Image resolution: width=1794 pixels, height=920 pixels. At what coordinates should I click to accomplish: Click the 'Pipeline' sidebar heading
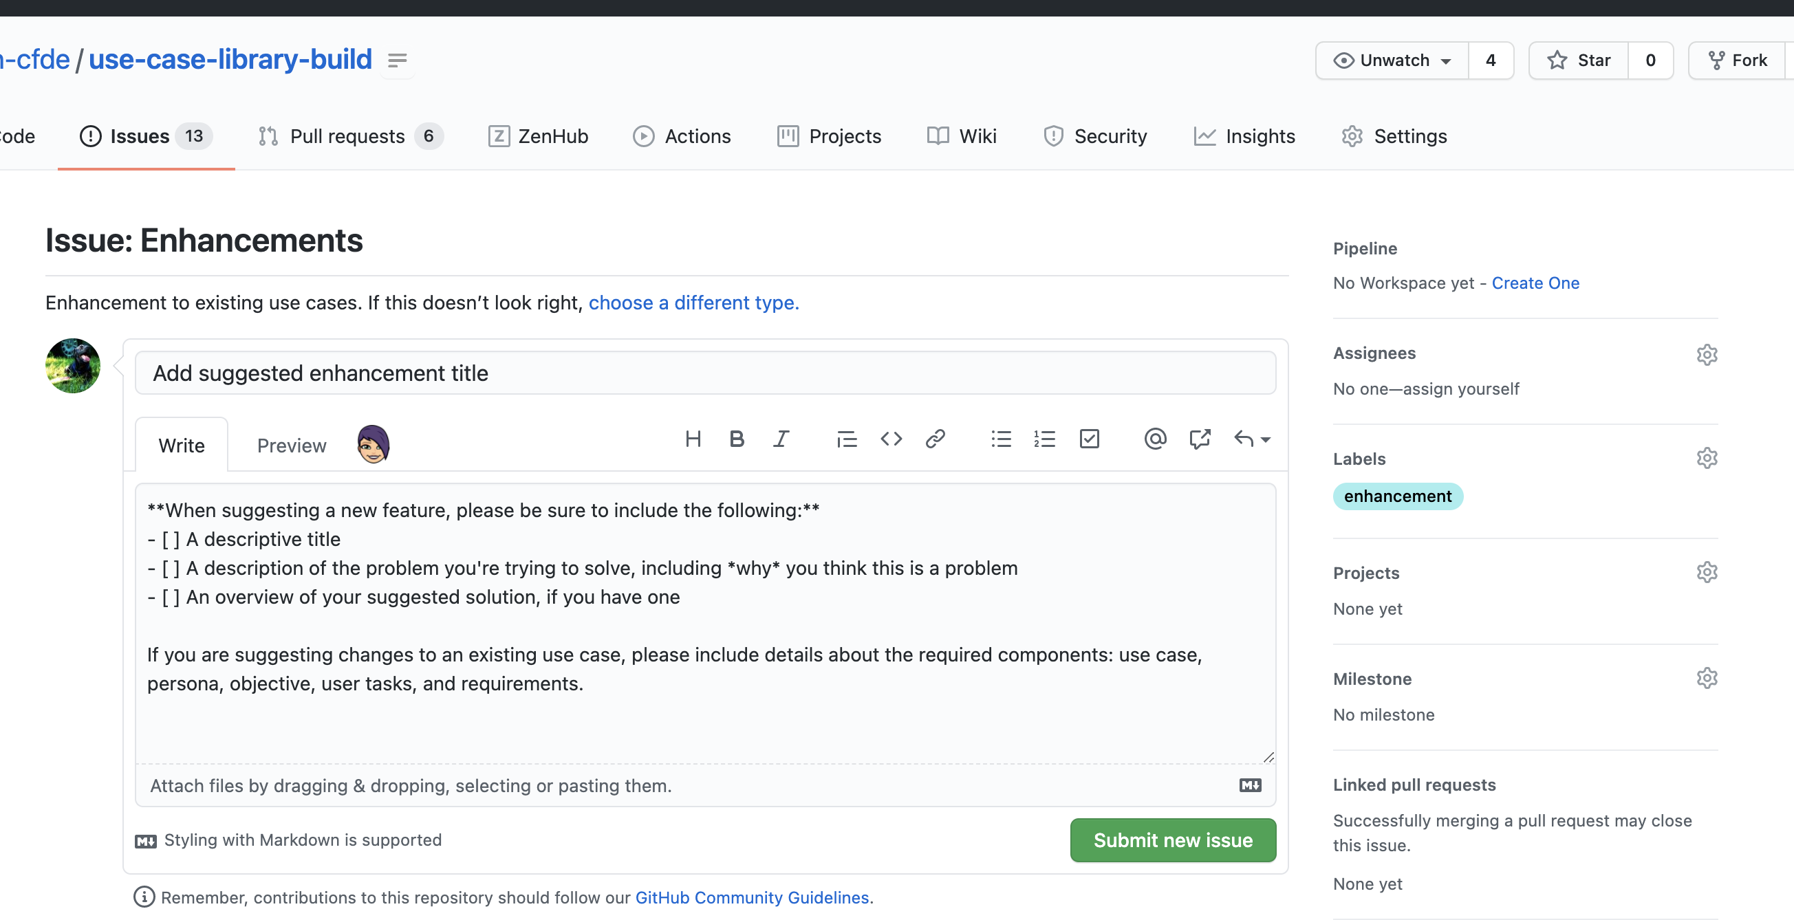[1364, 248]
